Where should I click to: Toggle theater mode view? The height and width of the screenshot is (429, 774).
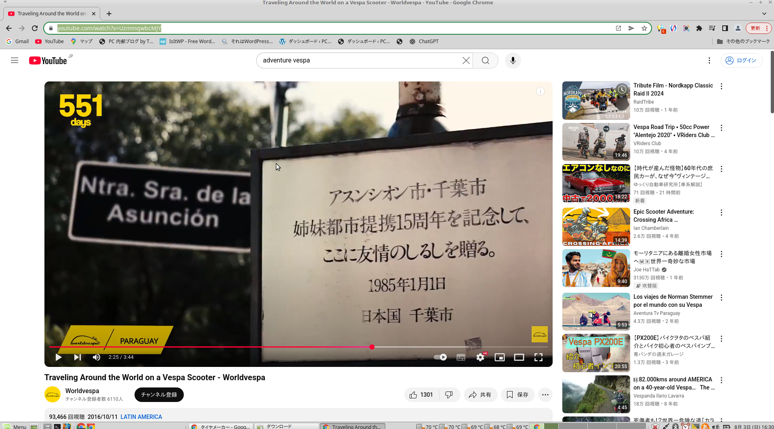point(519,357)
